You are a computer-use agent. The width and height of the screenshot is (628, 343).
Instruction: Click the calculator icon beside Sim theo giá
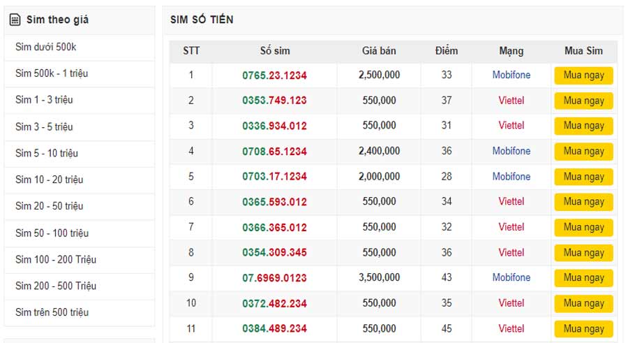15,20
